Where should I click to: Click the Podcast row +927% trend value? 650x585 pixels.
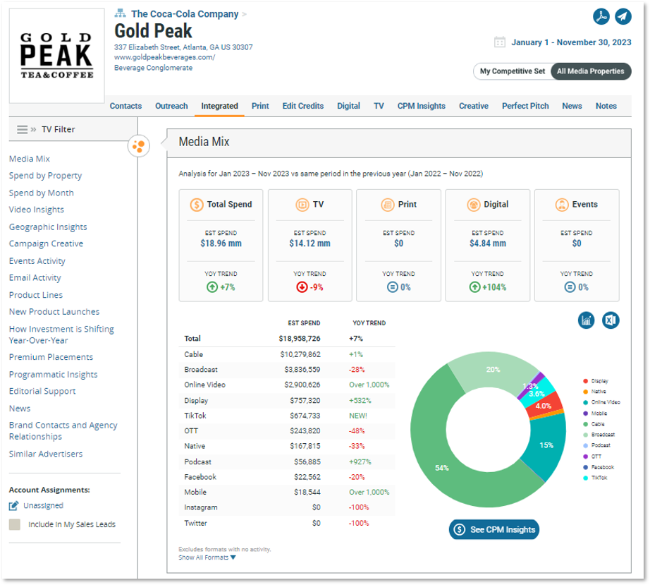(x=360, y=462)
